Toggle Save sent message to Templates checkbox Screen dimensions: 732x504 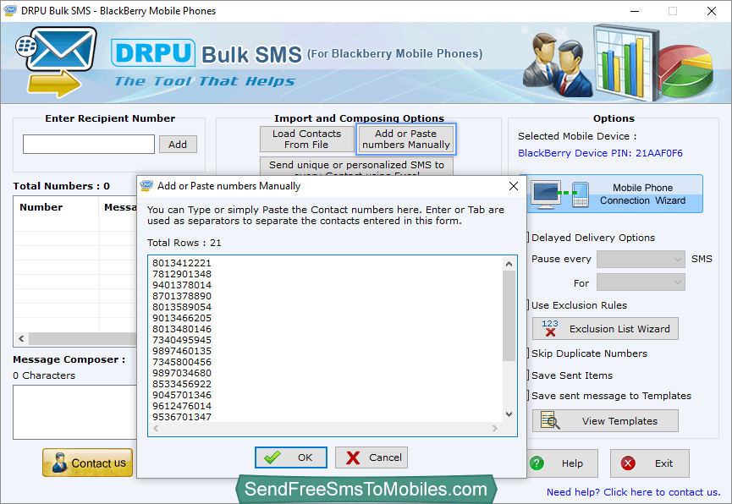point(527,396)
